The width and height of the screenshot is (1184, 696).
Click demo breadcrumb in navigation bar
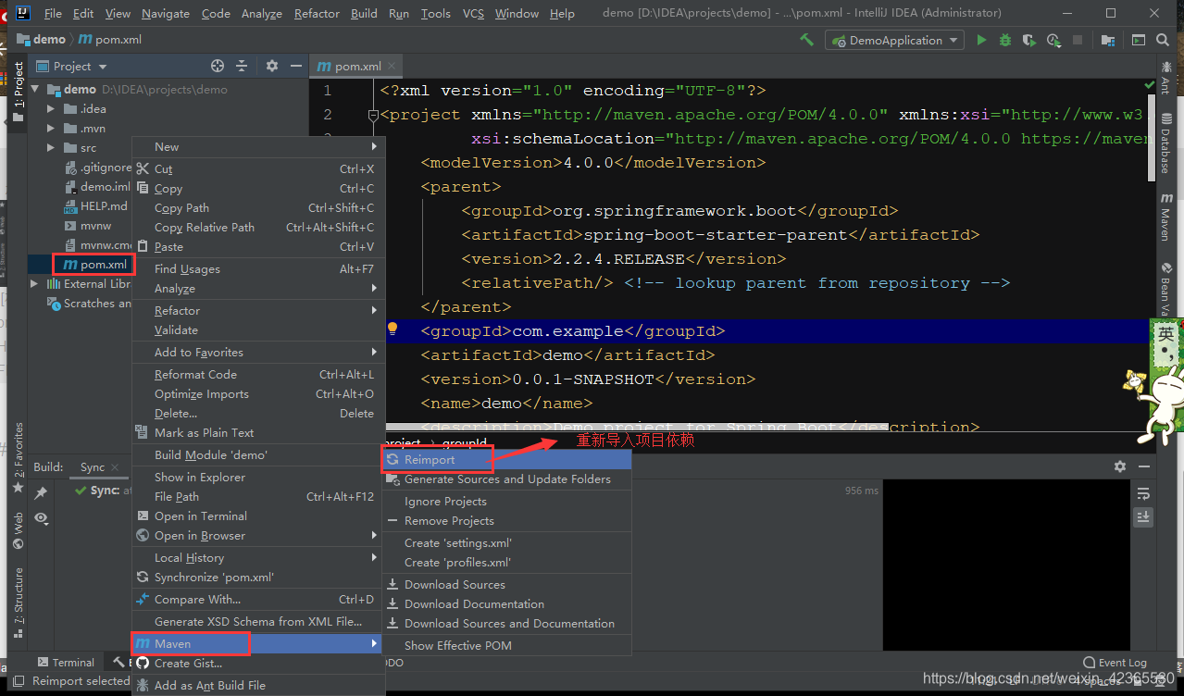tap(42, 40)
